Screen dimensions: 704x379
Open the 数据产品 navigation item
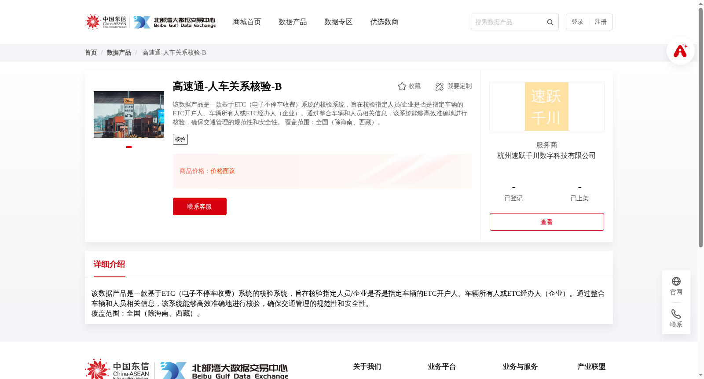[293, 22]
